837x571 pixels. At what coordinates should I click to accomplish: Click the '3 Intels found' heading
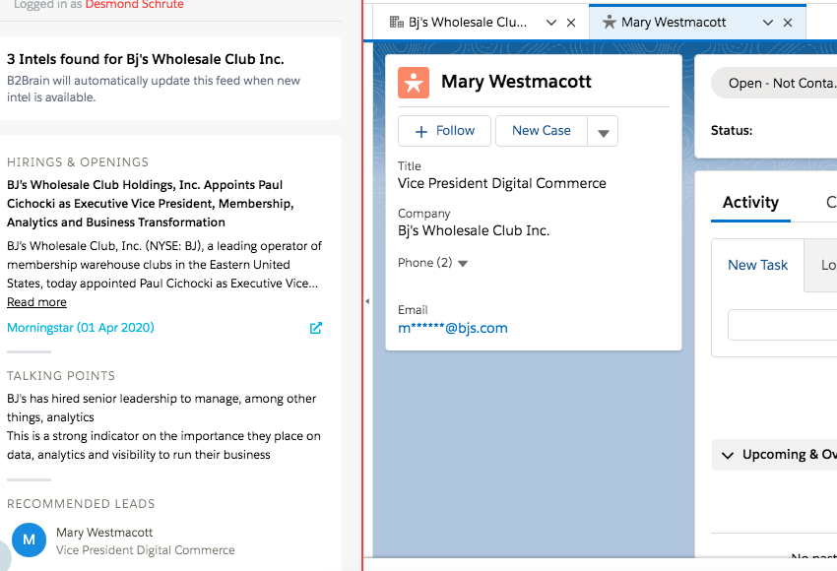(x=145, y=59)
